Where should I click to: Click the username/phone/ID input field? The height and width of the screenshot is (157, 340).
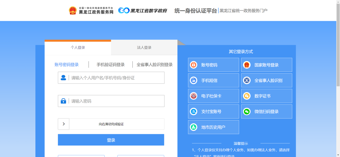[116, 78]
